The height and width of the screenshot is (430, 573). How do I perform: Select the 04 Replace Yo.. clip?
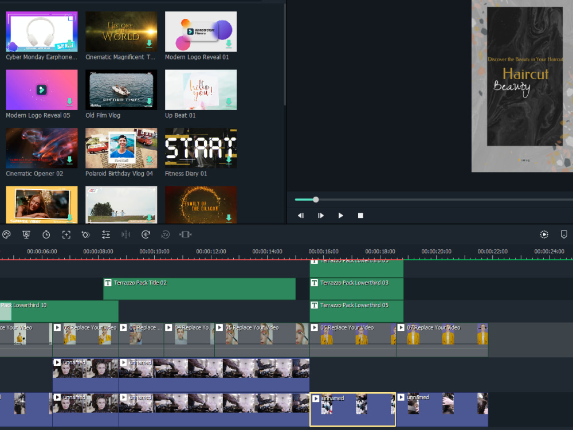189,339
